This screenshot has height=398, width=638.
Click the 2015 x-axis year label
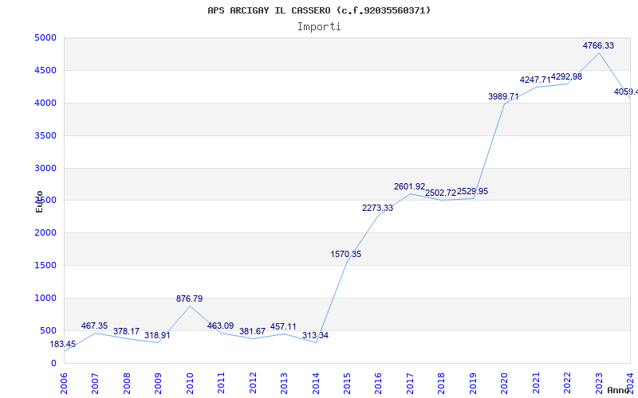(348, 383)
